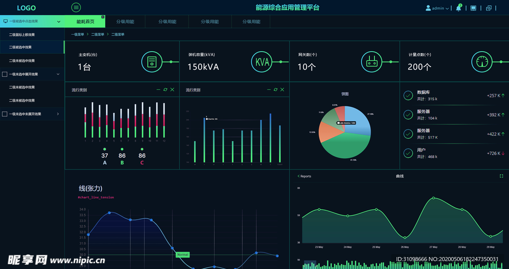
Task: Open the admin user dropdown
Action: click(x=437, y=8)
